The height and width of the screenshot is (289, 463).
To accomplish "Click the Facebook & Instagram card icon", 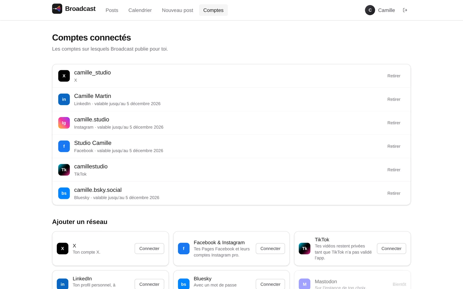I will pyautogui.click(x=183, y=249).
